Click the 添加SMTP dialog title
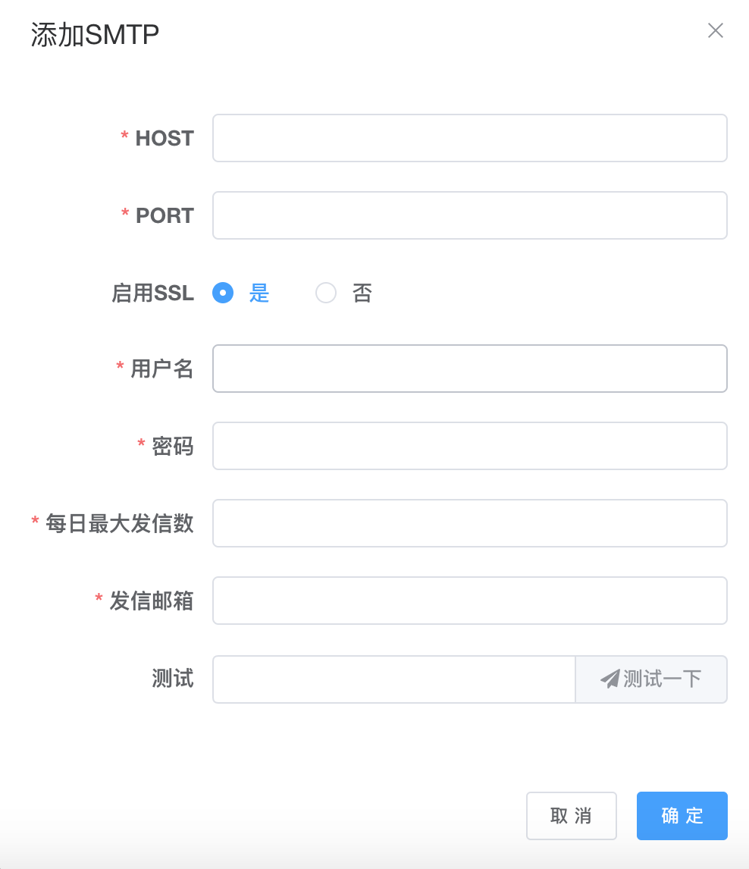This screenshot has height=869, width=749. (x=95, y=34)
